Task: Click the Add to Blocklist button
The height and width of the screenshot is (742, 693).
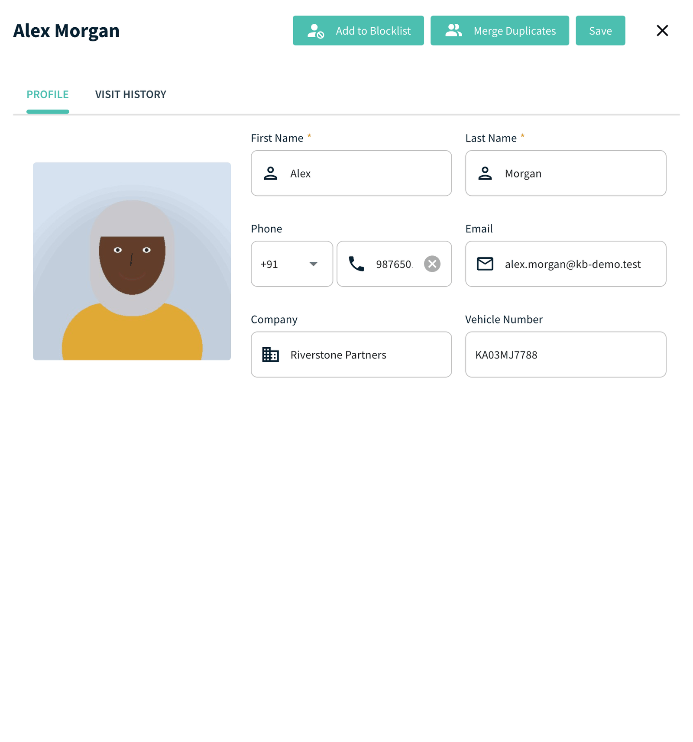Action: 358,31
